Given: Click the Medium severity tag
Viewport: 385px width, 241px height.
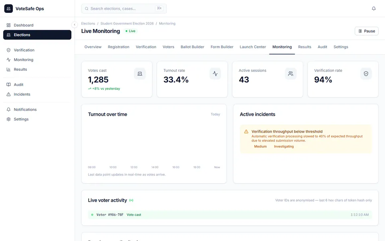Looking at the screenshot, I should pyautogui.click(x=260, y=147).
